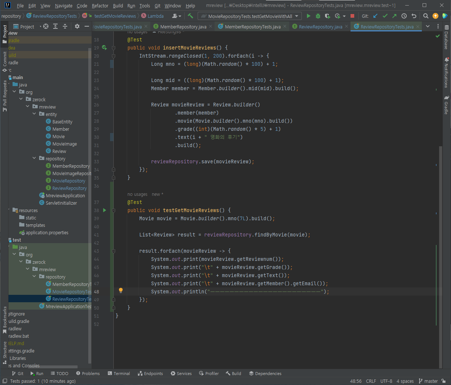Toggle the Pull Requests tool window
This screenshot has width=451, height=385.
[4, 96]
